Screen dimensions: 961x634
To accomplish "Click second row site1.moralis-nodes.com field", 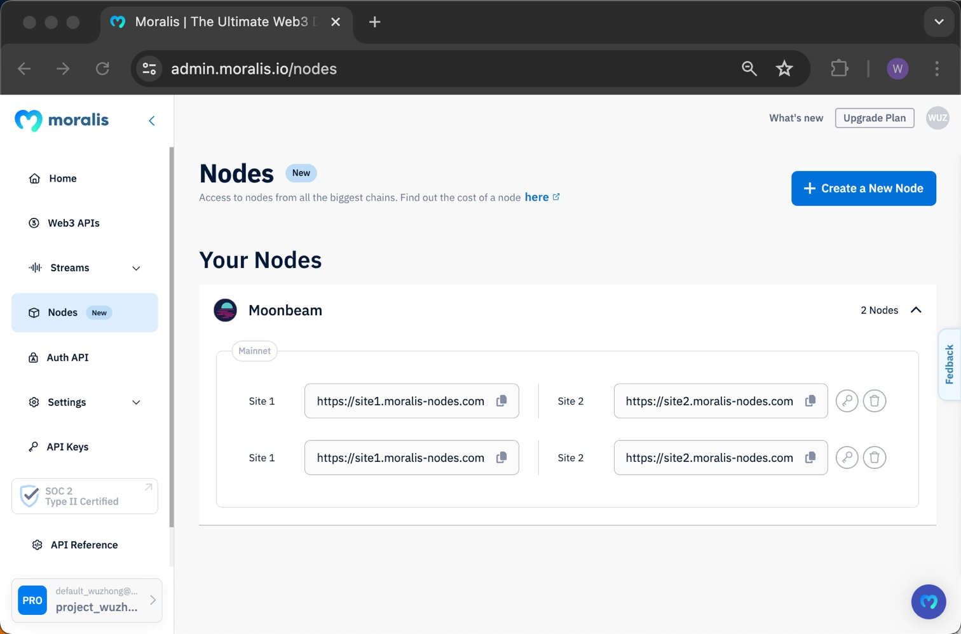I will [x=412, y=457].
